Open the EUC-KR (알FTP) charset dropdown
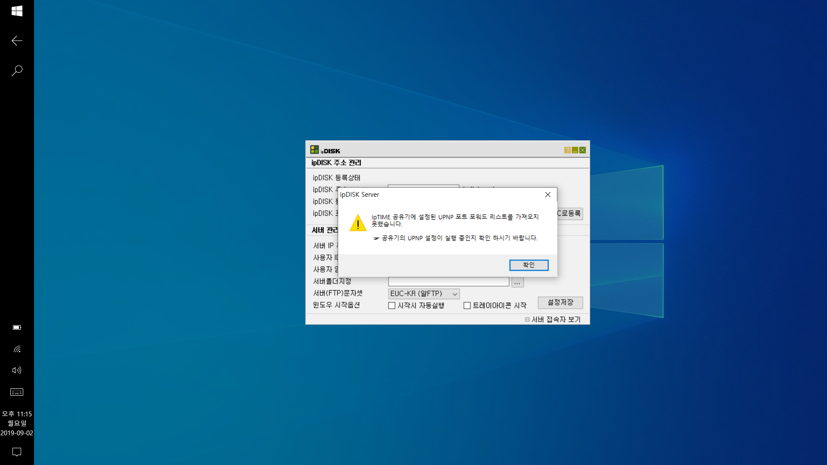Image resolution: width=827 pixels, height=465 pixels. [x=424, y=294]
